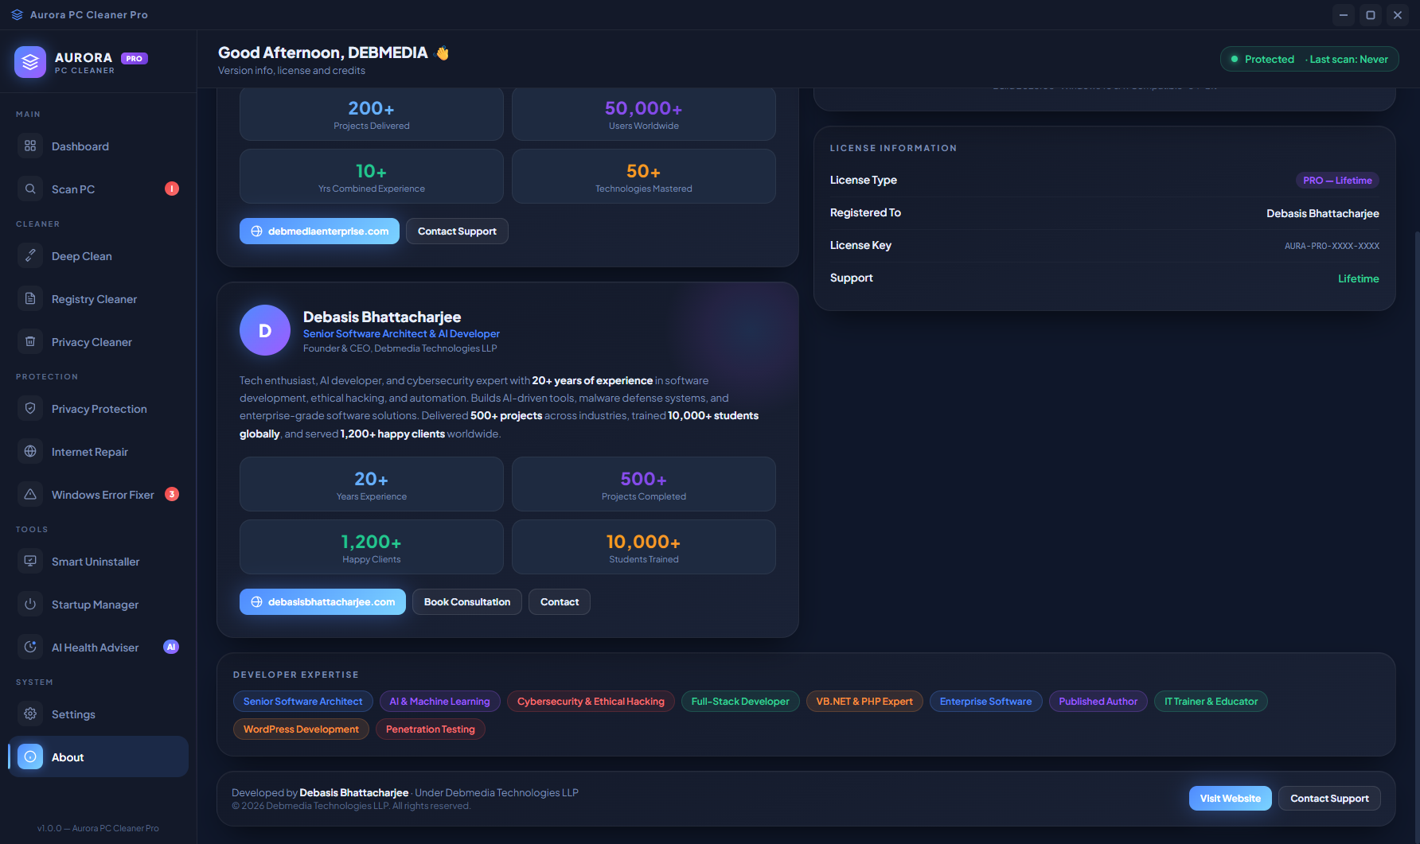Open the debmediaenterprise.com link button
Viewport: 1420px width, 844px height.
(319, 231)
